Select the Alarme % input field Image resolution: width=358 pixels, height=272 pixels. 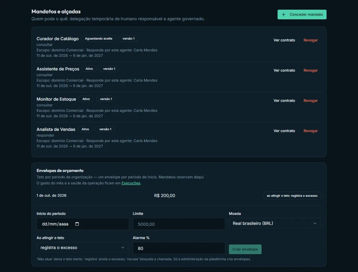click(179, 248)
